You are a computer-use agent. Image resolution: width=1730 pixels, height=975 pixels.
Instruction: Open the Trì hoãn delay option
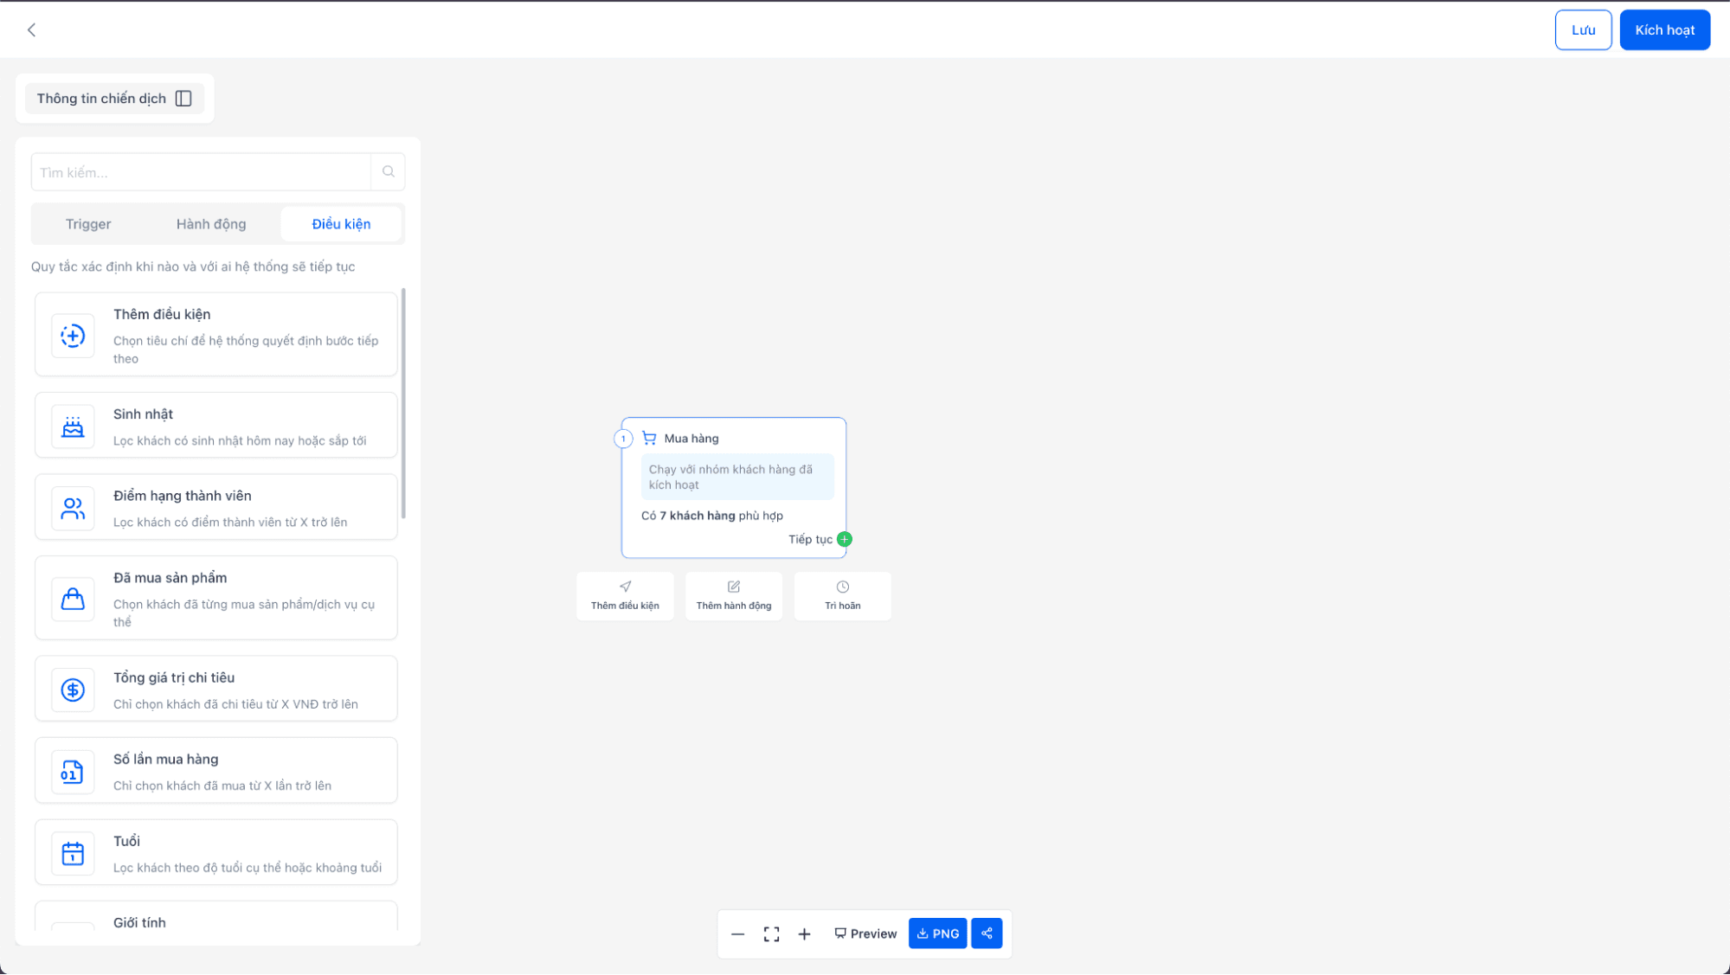tap(841, 596)
